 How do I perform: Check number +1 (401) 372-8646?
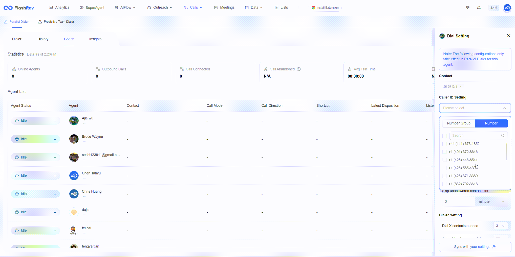pyautogui.click(x=444, y=152)
